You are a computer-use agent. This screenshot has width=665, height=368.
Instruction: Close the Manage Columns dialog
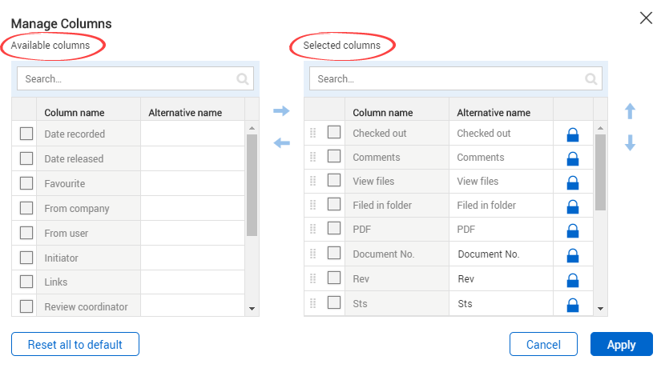click(646, 18)
